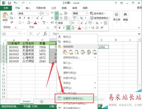Screen dimensions: 142x109
Task: Decrease font size with ribbon A icon
Action: (x=42, y=18)
